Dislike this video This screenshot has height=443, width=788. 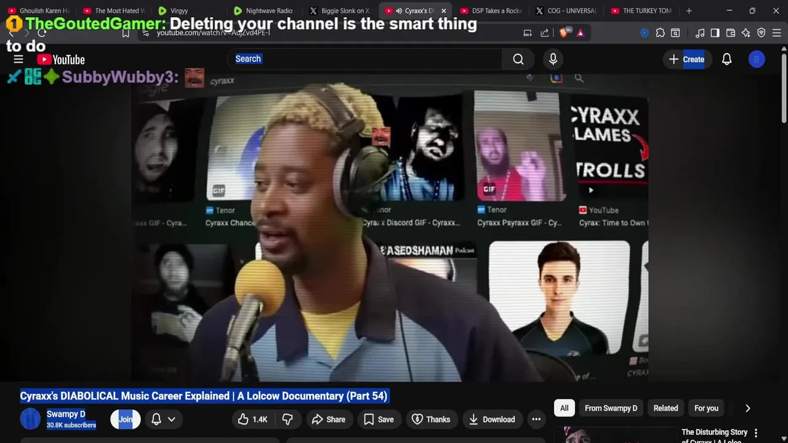pyautogui.click(x=287, y=419)
